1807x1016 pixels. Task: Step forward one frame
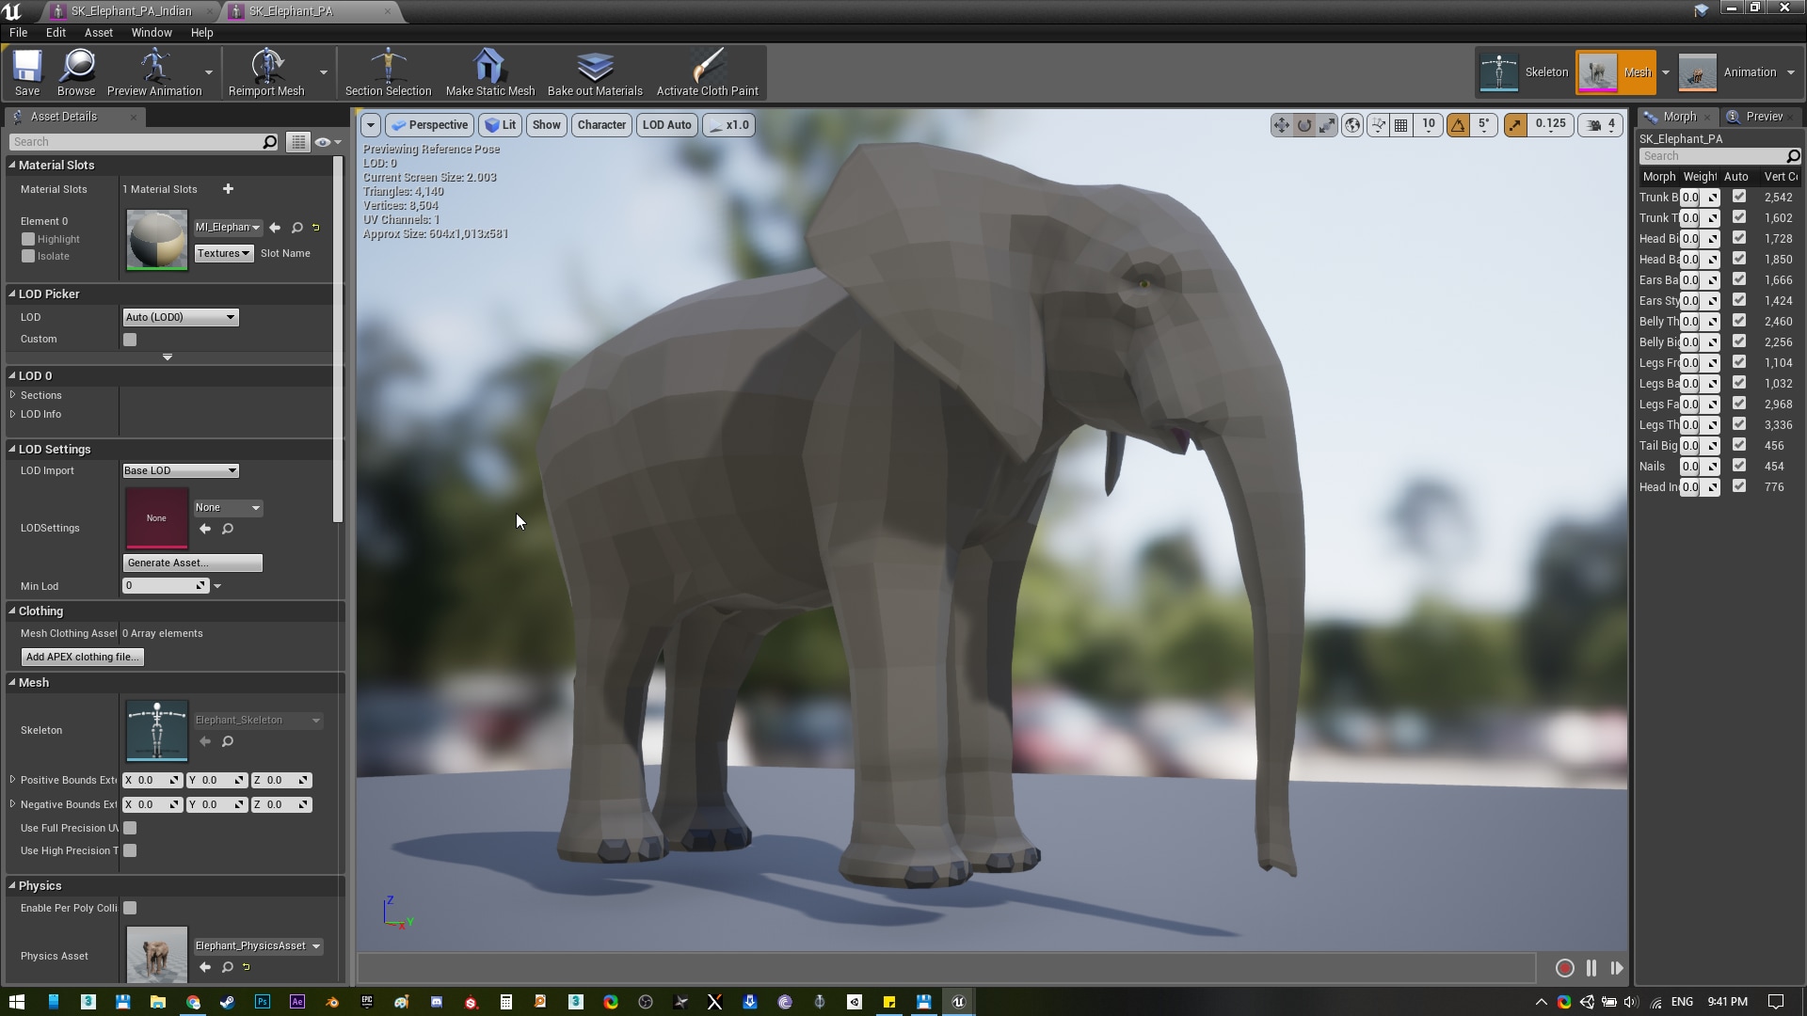[x=1617, y=968]
